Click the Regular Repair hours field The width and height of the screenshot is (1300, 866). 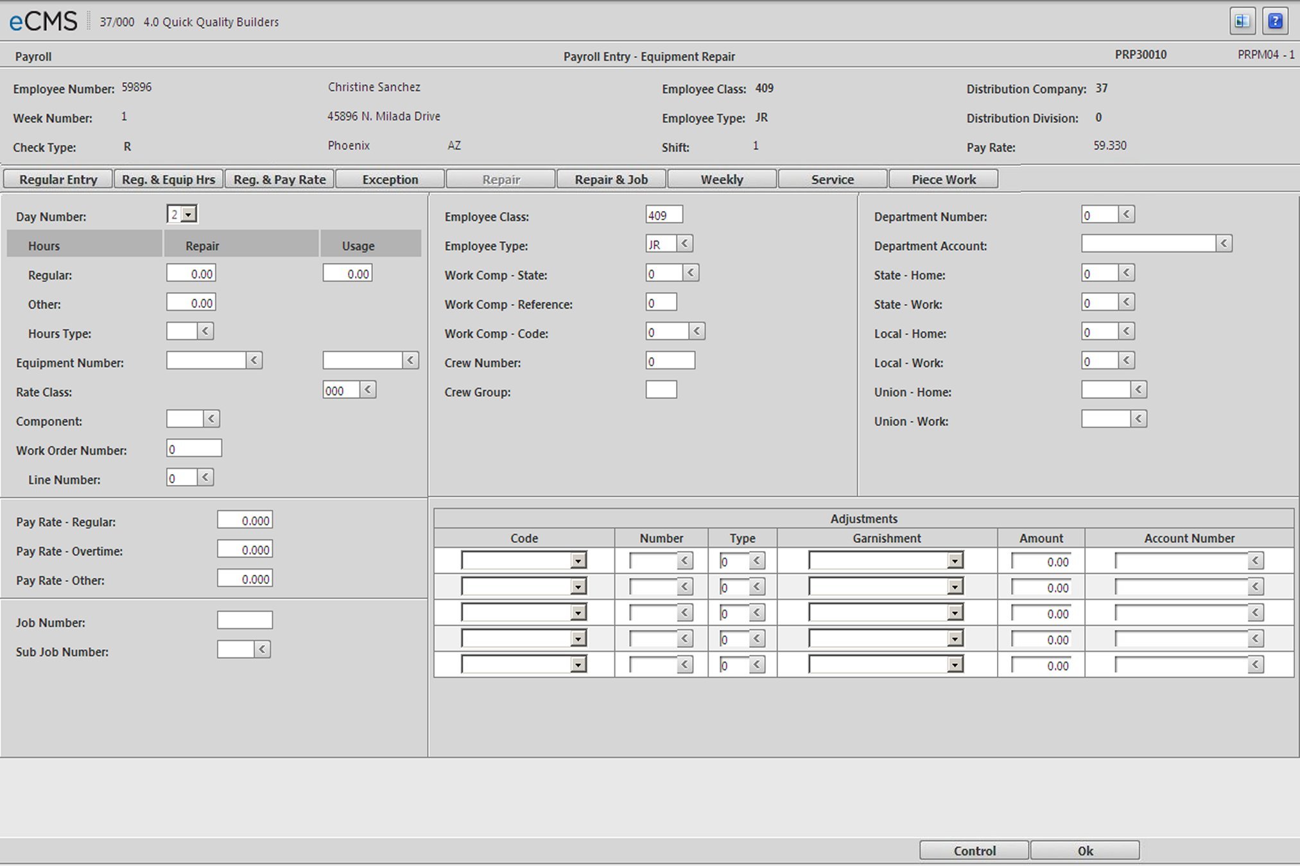[x=191, y=273]
